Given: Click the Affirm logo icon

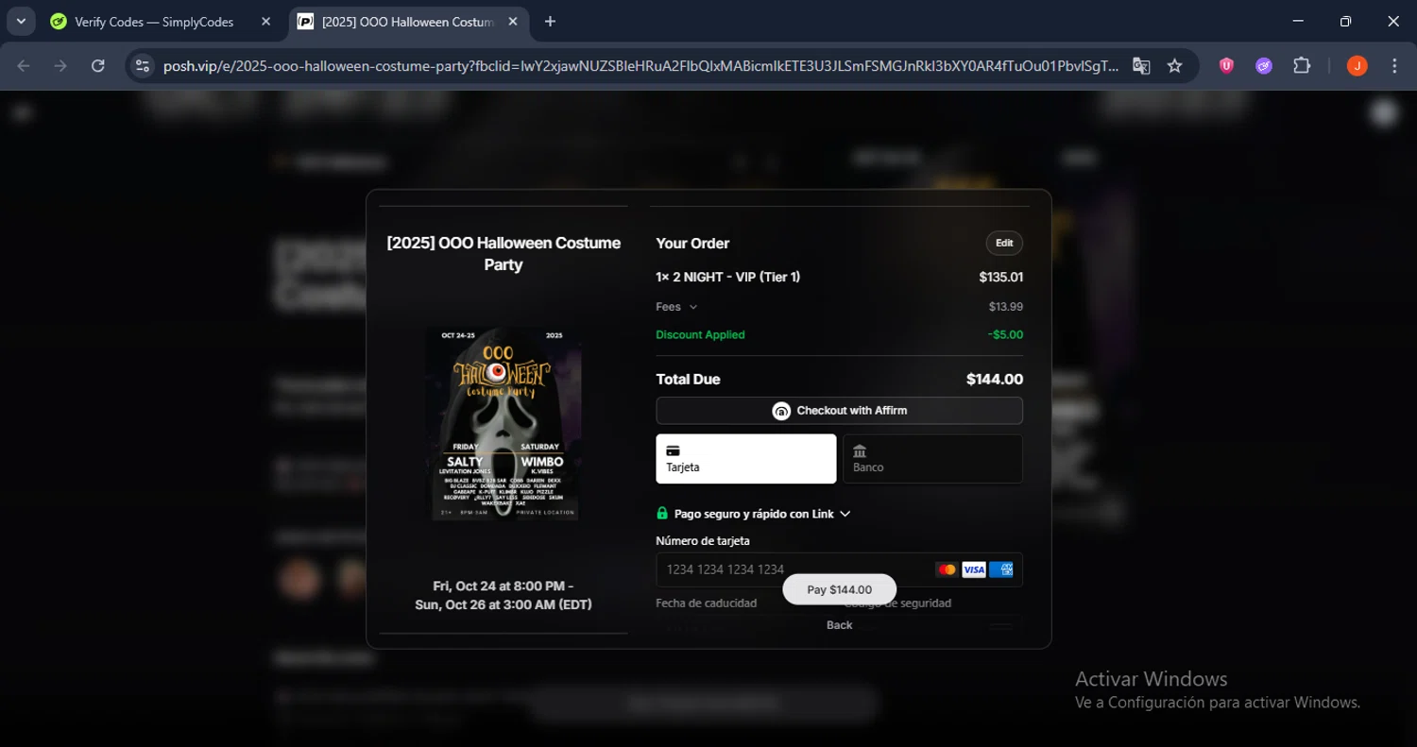Looking at the screenshot, I should [x=781, y=411].
